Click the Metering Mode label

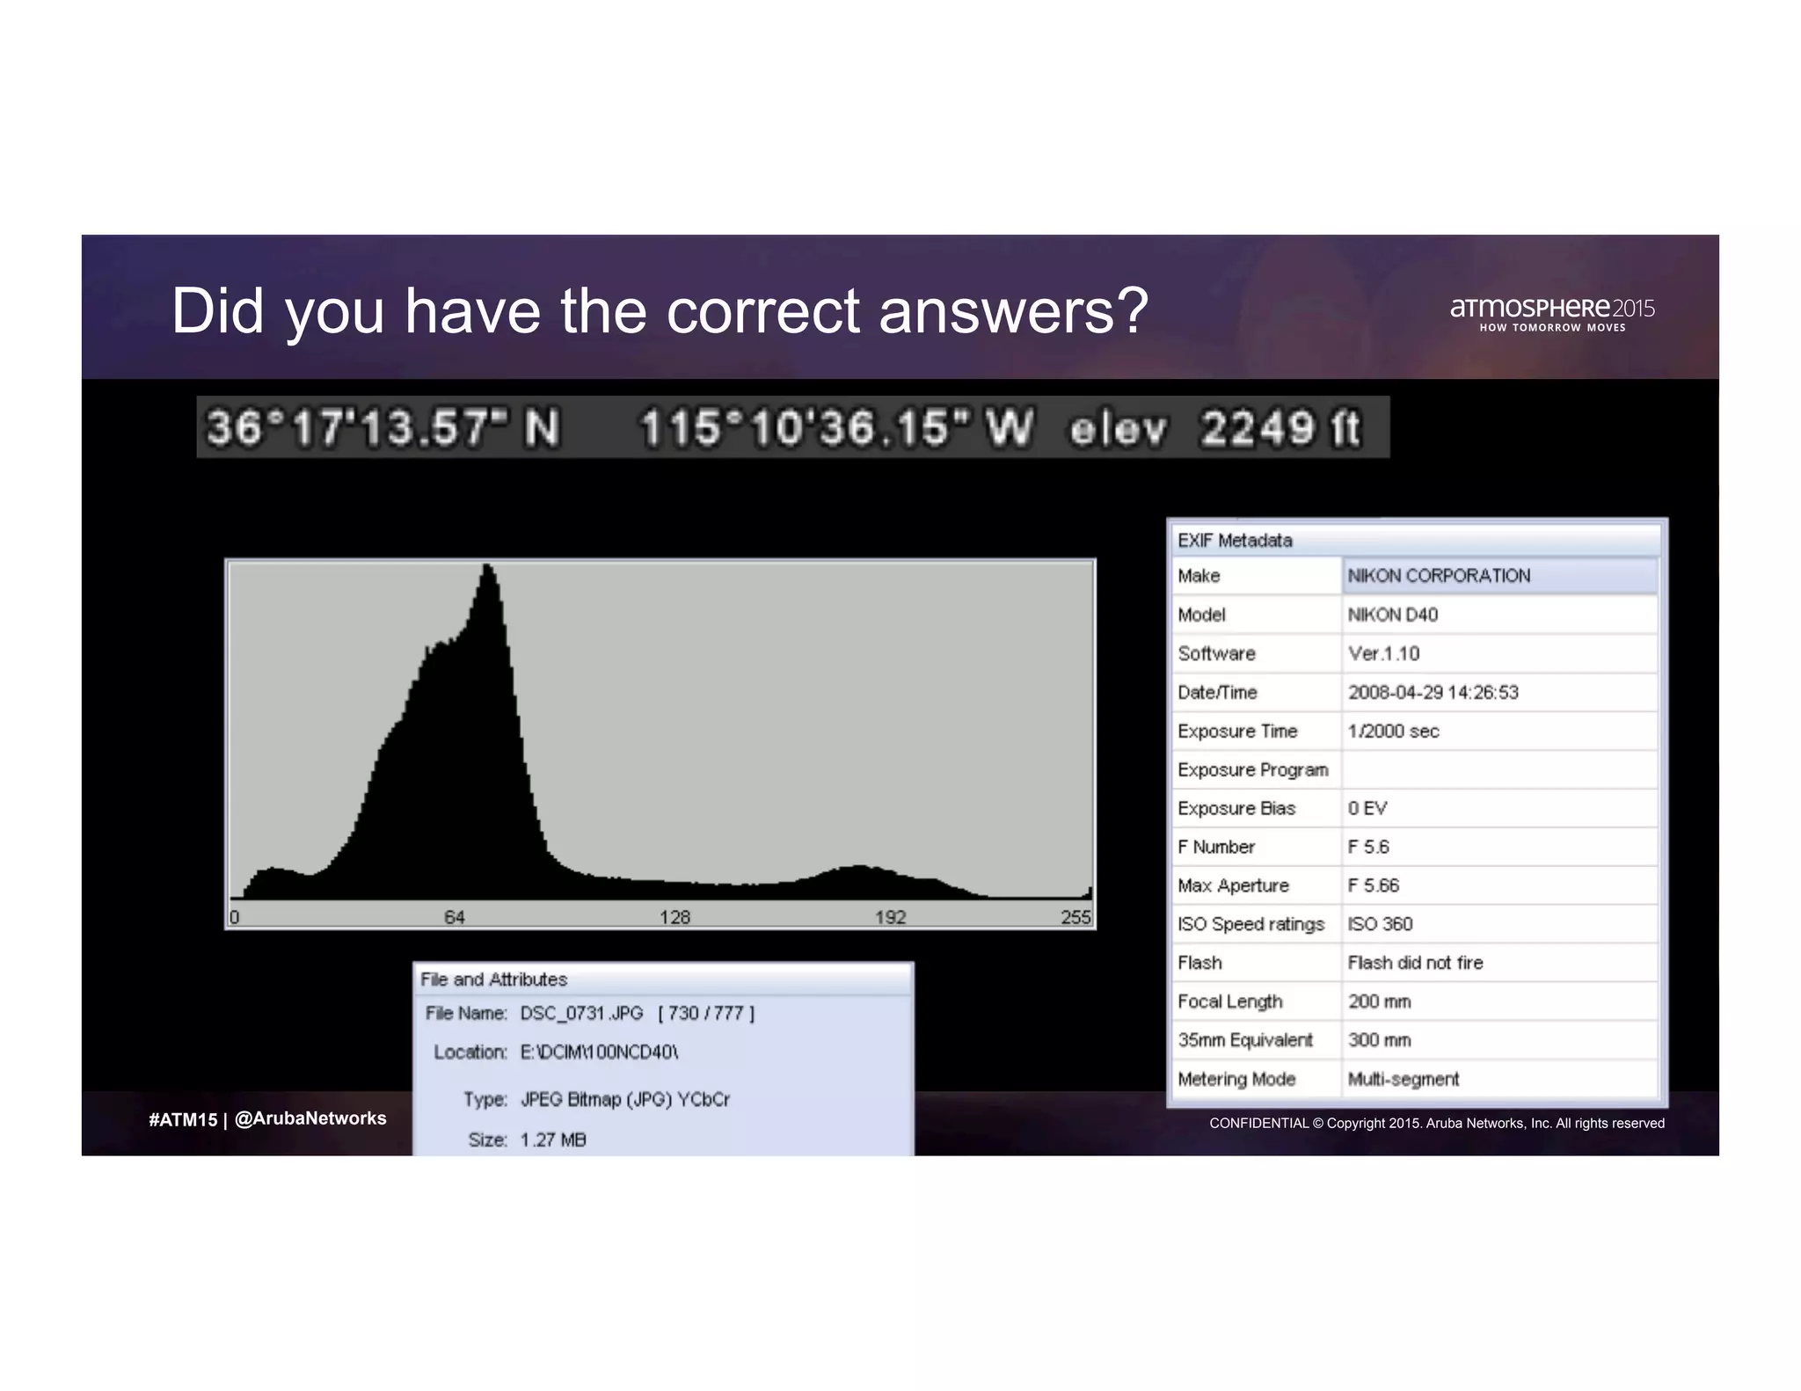[x=1236, y=1079]
